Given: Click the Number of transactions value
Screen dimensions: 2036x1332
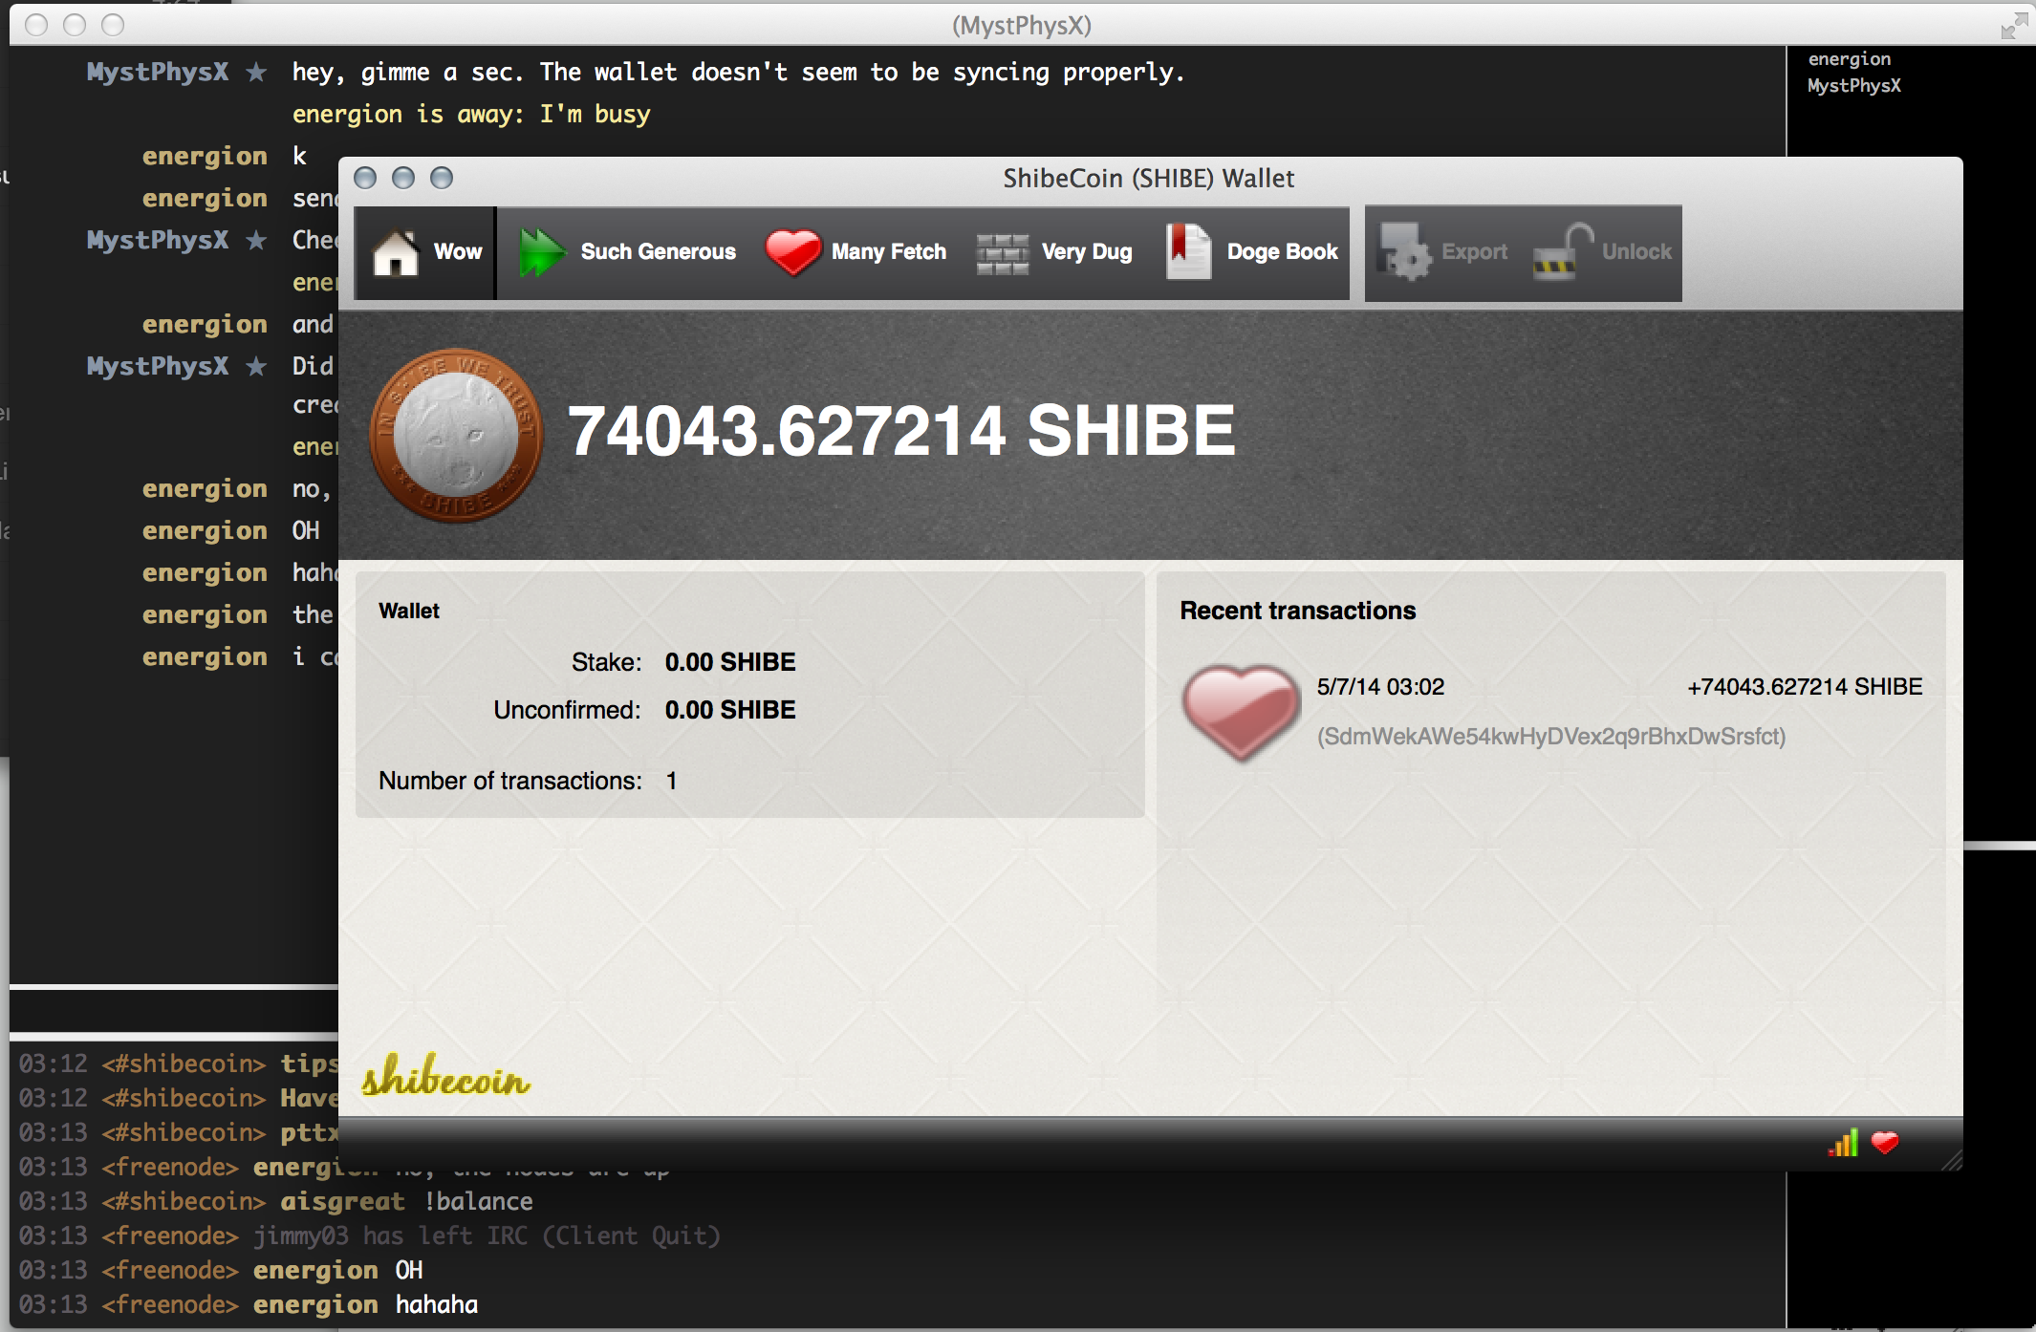Looking at the screenshot, I should pos(672,781).
